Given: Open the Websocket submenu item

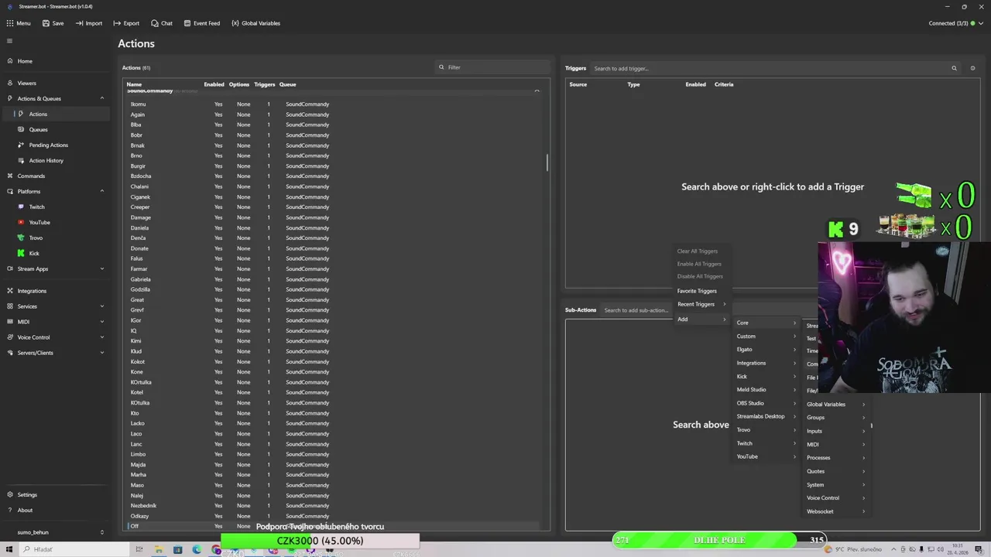Looking at the screenshot, I should 835,511.
